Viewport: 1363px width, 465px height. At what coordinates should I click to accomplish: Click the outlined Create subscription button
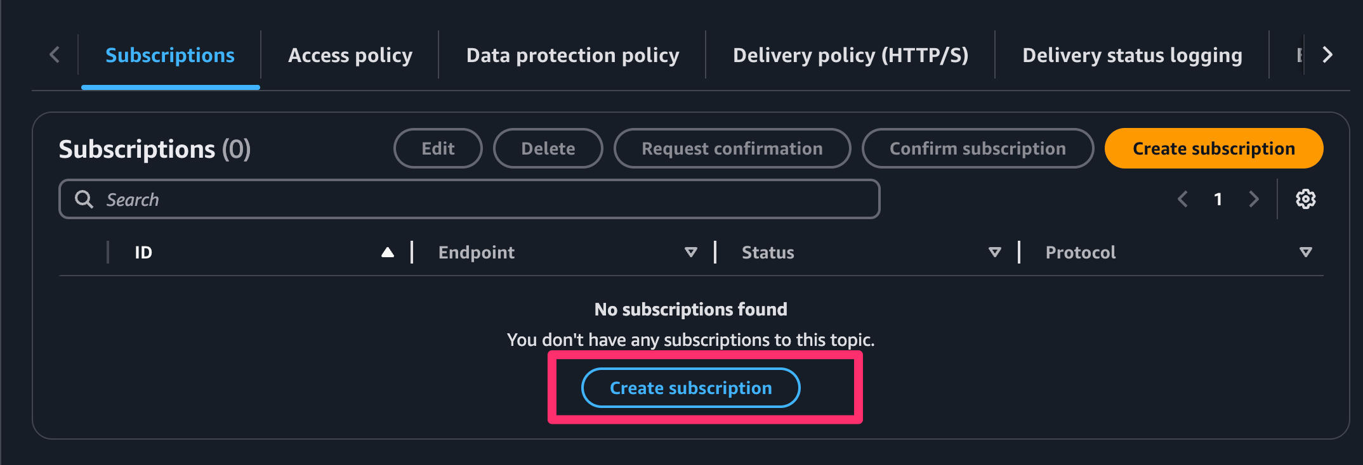tap(690, 388)
